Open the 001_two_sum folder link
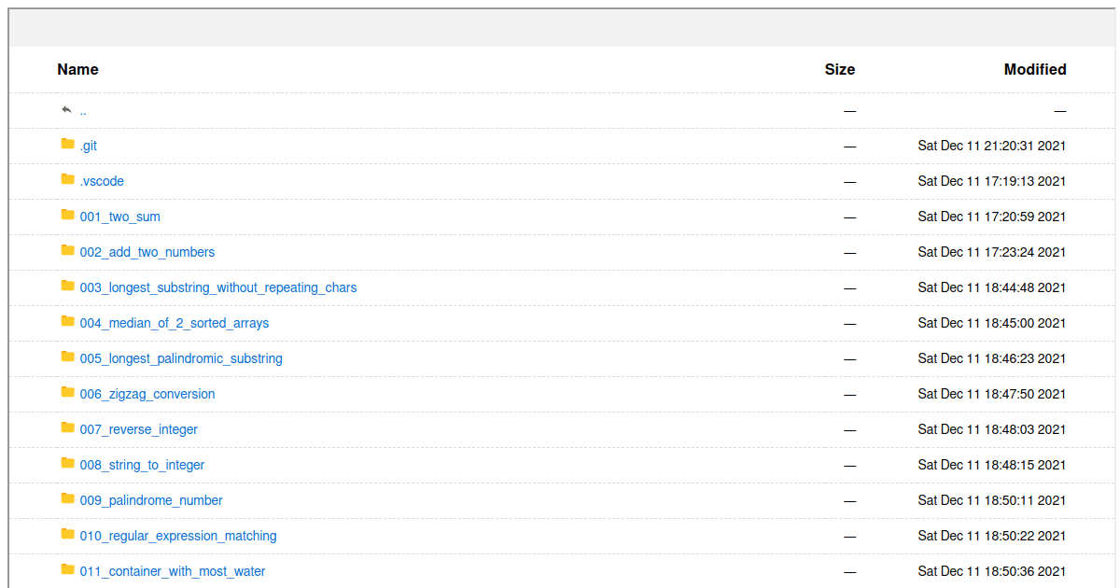This screenshot has height=588, width=1120. click(x=120, y=217)
